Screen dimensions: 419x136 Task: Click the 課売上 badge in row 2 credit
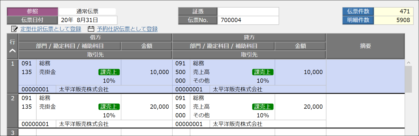[263, 107]
